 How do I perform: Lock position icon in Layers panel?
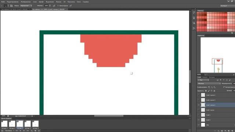click(211, 91)
